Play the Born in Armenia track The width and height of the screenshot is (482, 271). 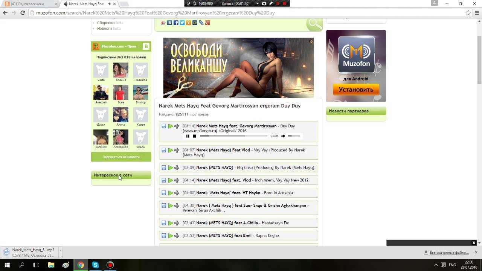(171, 193)
